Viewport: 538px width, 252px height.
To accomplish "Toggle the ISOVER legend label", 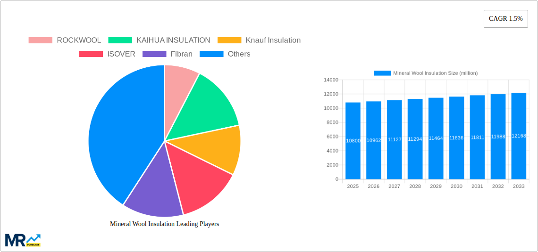I will [121, 54].
